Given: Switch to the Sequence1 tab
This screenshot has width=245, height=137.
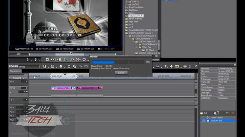Looking at the screenshot, I should click(15, 71).
